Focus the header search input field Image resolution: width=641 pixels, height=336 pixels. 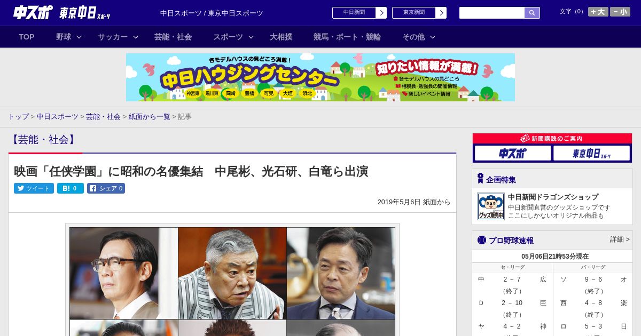point(492,13)
